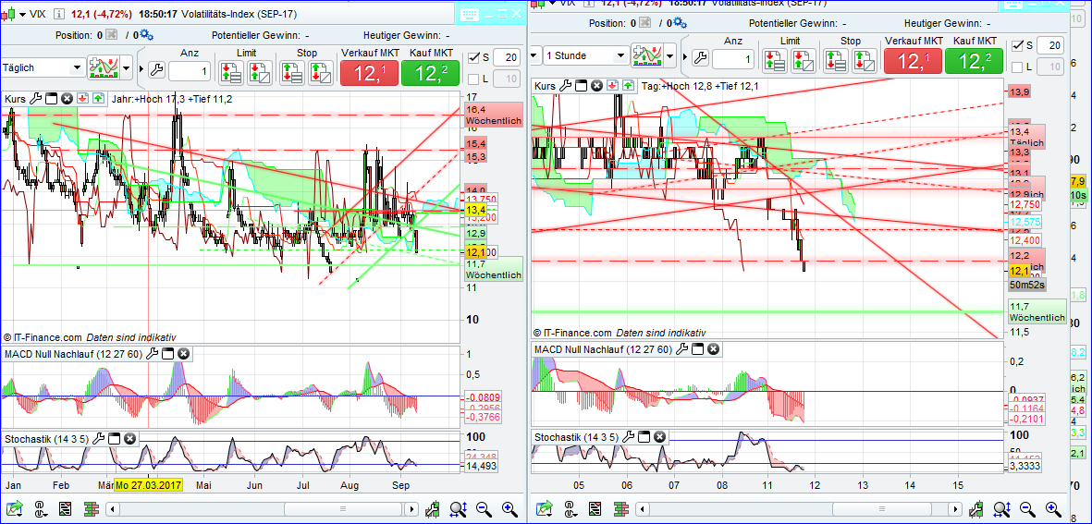Close Kurs panel in right chart
Screen dimensions: 1092x524
(x=596, y=86)
